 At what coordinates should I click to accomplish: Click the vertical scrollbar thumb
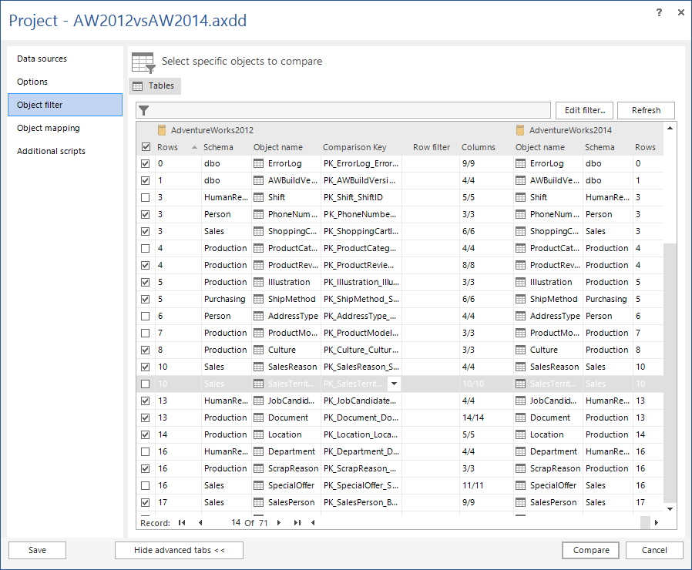(670, 374)
